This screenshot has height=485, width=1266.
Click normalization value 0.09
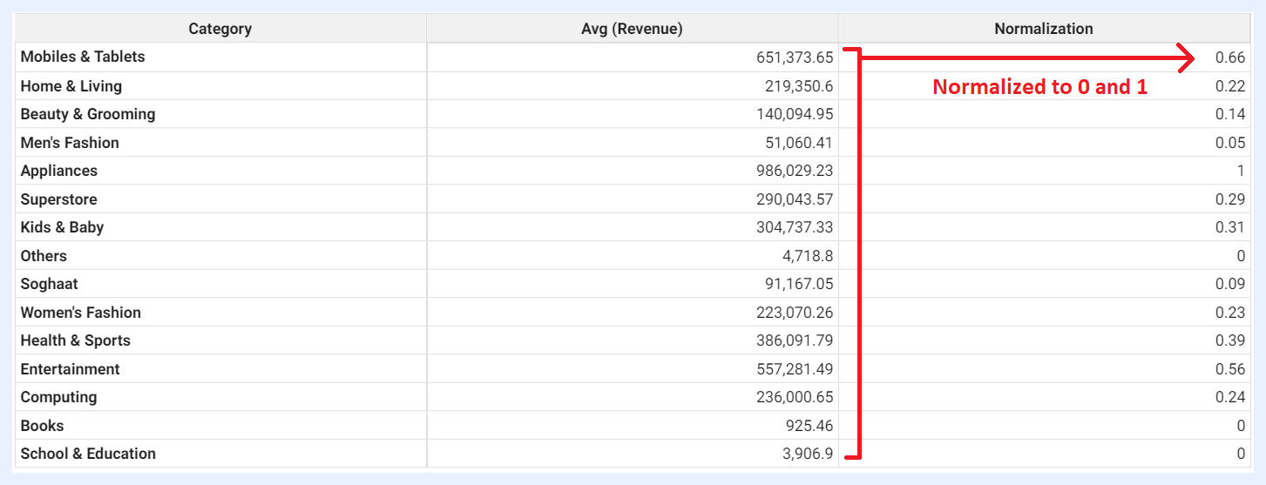1230,285
